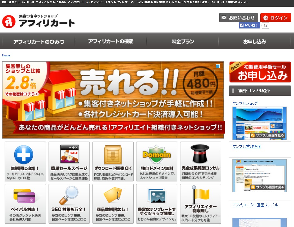This screenshot has height=227, width=294.
Task: Click the envelope icon on the contact button
Action: click(224, 18)
